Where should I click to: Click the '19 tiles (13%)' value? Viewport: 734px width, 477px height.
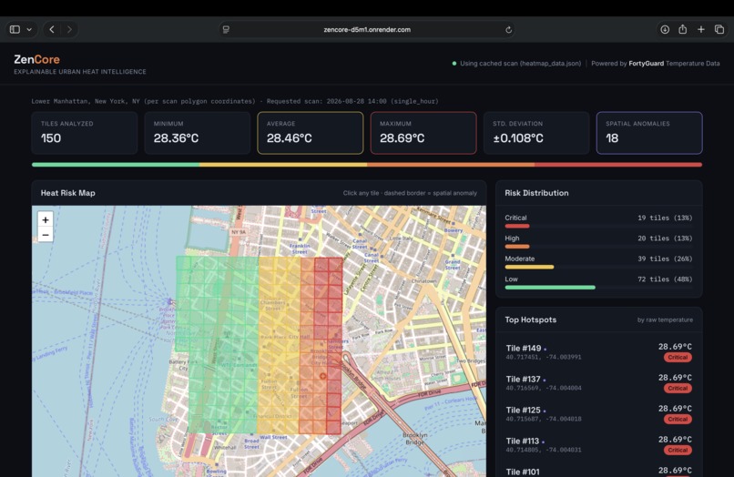665,218
